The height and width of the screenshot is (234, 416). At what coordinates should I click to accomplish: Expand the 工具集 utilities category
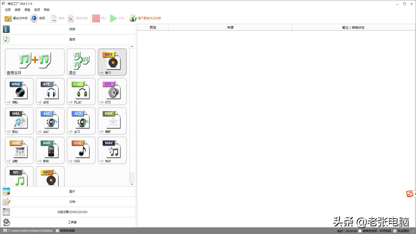click(68, 222)
